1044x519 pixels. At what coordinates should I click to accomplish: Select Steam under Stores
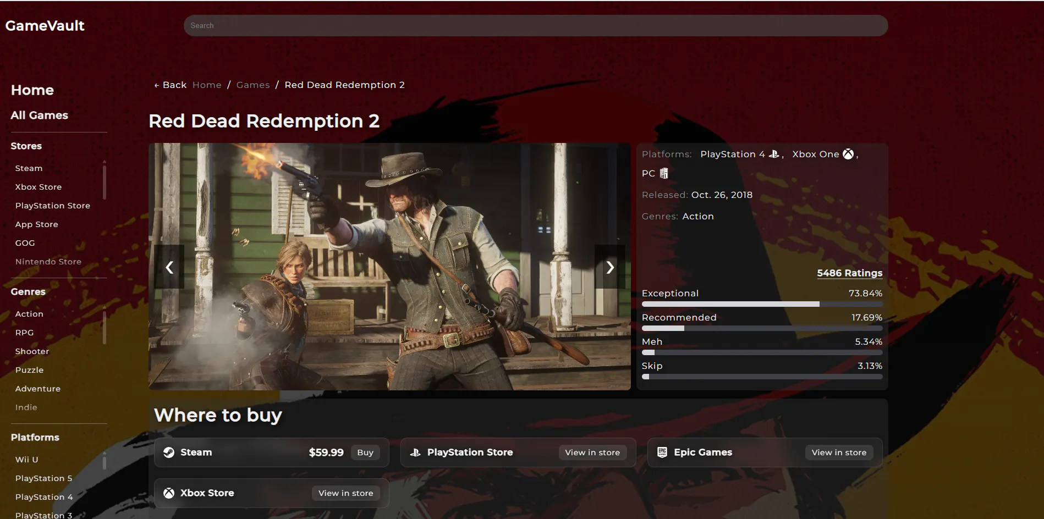point(29,168)
